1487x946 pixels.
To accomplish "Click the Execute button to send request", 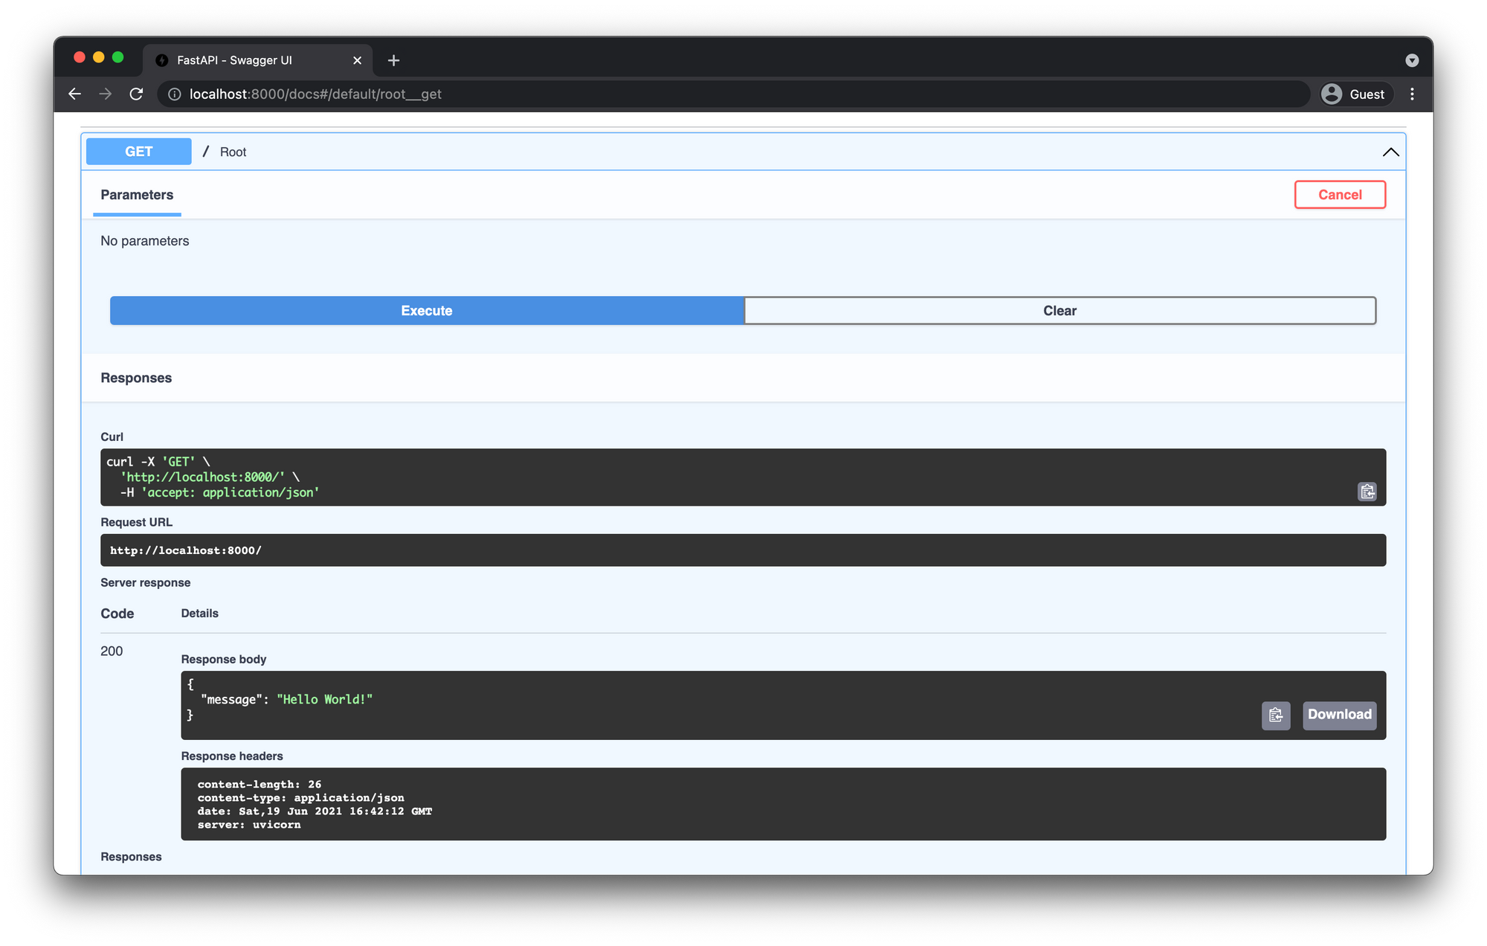I will [x=427, y=311].
